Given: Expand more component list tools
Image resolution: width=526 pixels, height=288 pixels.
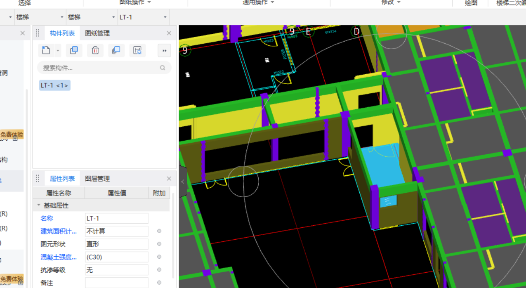Looking at the screenshot, I should (164, 50).
